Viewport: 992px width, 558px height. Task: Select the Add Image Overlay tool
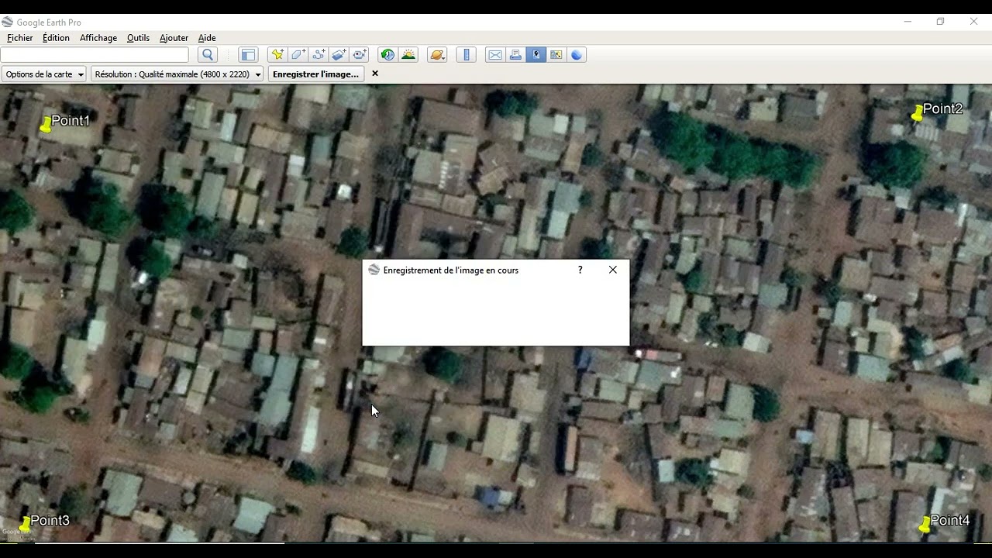coord(339,54)
